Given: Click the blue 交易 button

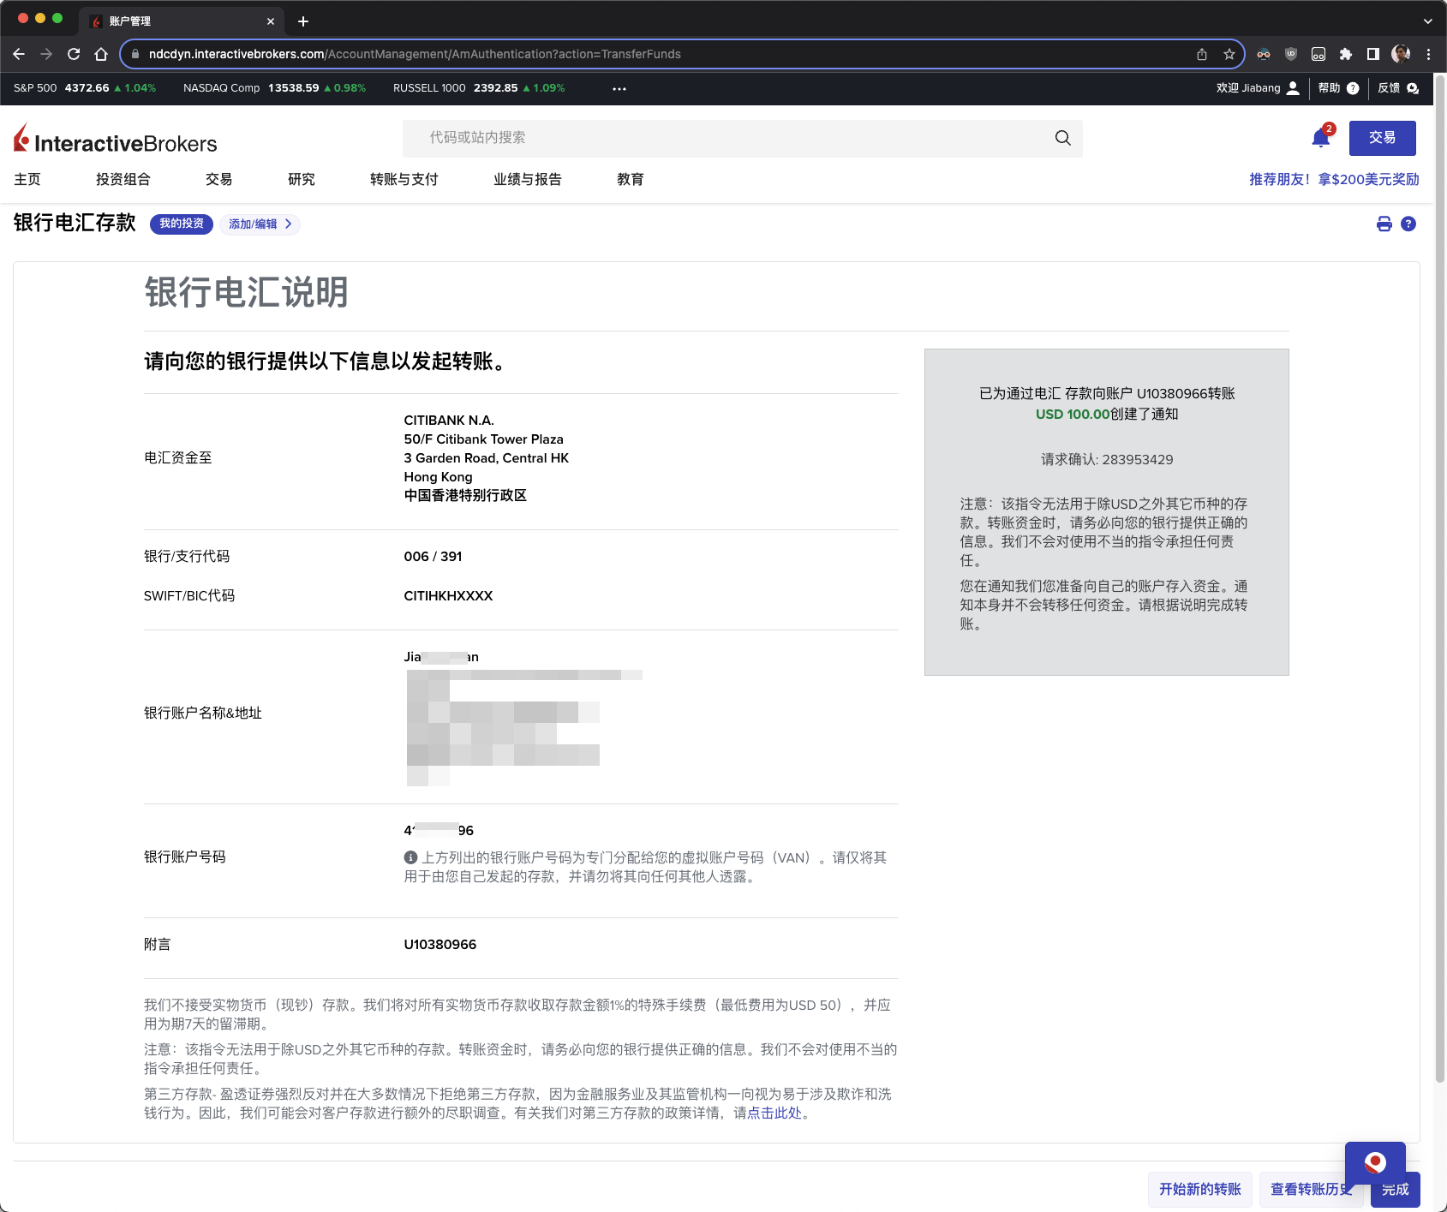Looking at the screenshot, I should 1381,138.
